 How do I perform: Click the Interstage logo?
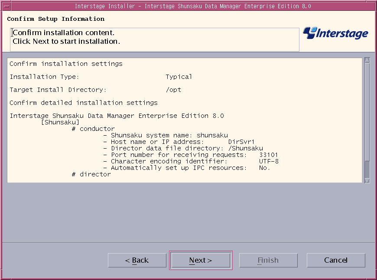(336, 33)
